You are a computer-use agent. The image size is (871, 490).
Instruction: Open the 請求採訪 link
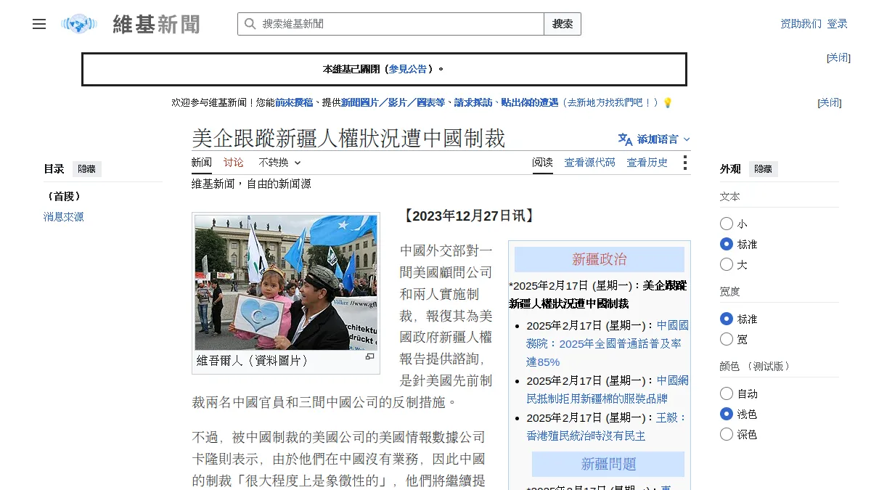point(473,103)
